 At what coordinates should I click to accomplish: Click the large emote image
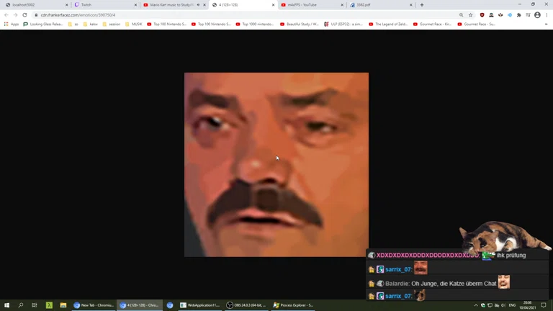[x=276, y=165]
